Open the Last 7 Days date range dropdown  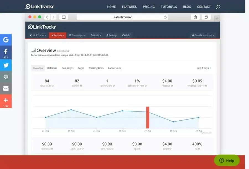tap(204, 68)
